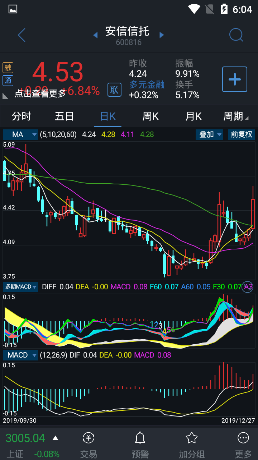This screenshot has width=258, height=460.
Task: Tap the 融 margin badge
Action: [8, 68]
